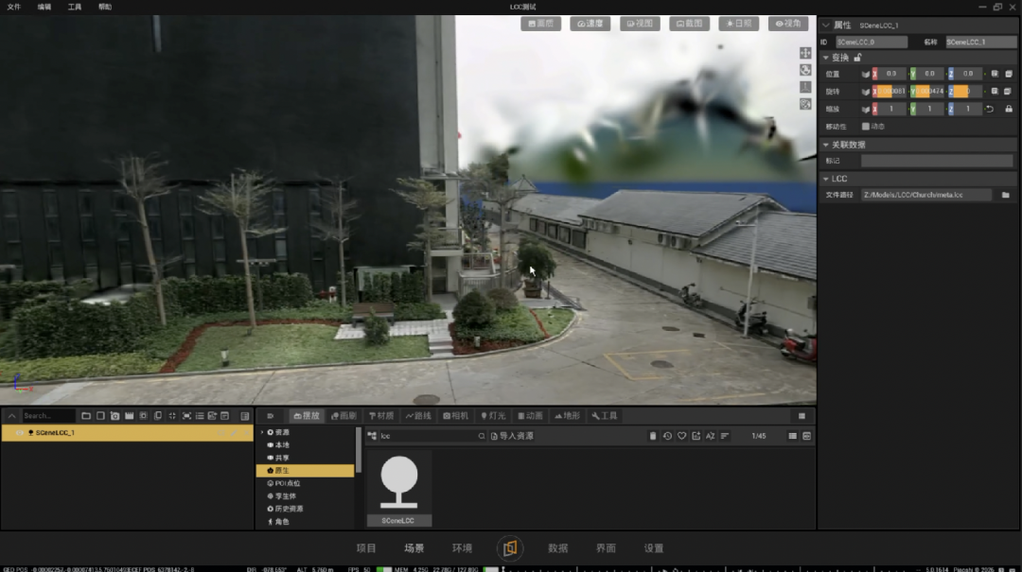Adjust the rotation X value slider
1022x572 pixels.
[x=891, y=91]
